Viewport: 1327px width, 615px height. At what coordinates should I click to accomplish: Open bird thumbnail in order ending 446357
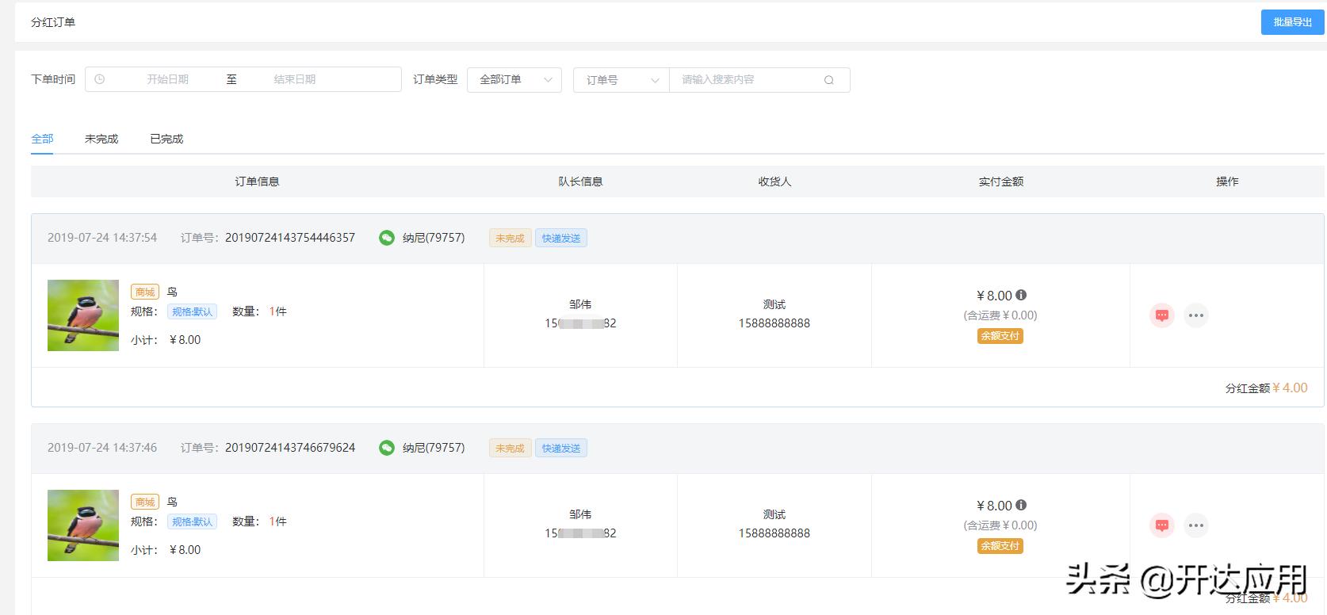(83, 315)
